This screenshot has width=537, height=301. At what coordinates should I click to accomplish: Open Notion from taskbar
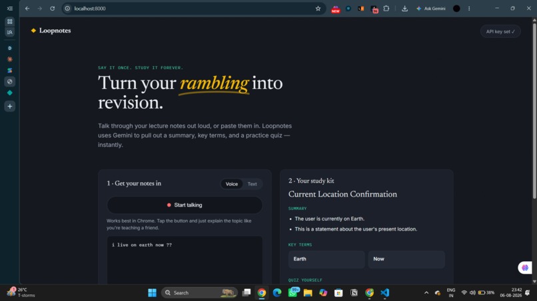coord(354,293)
